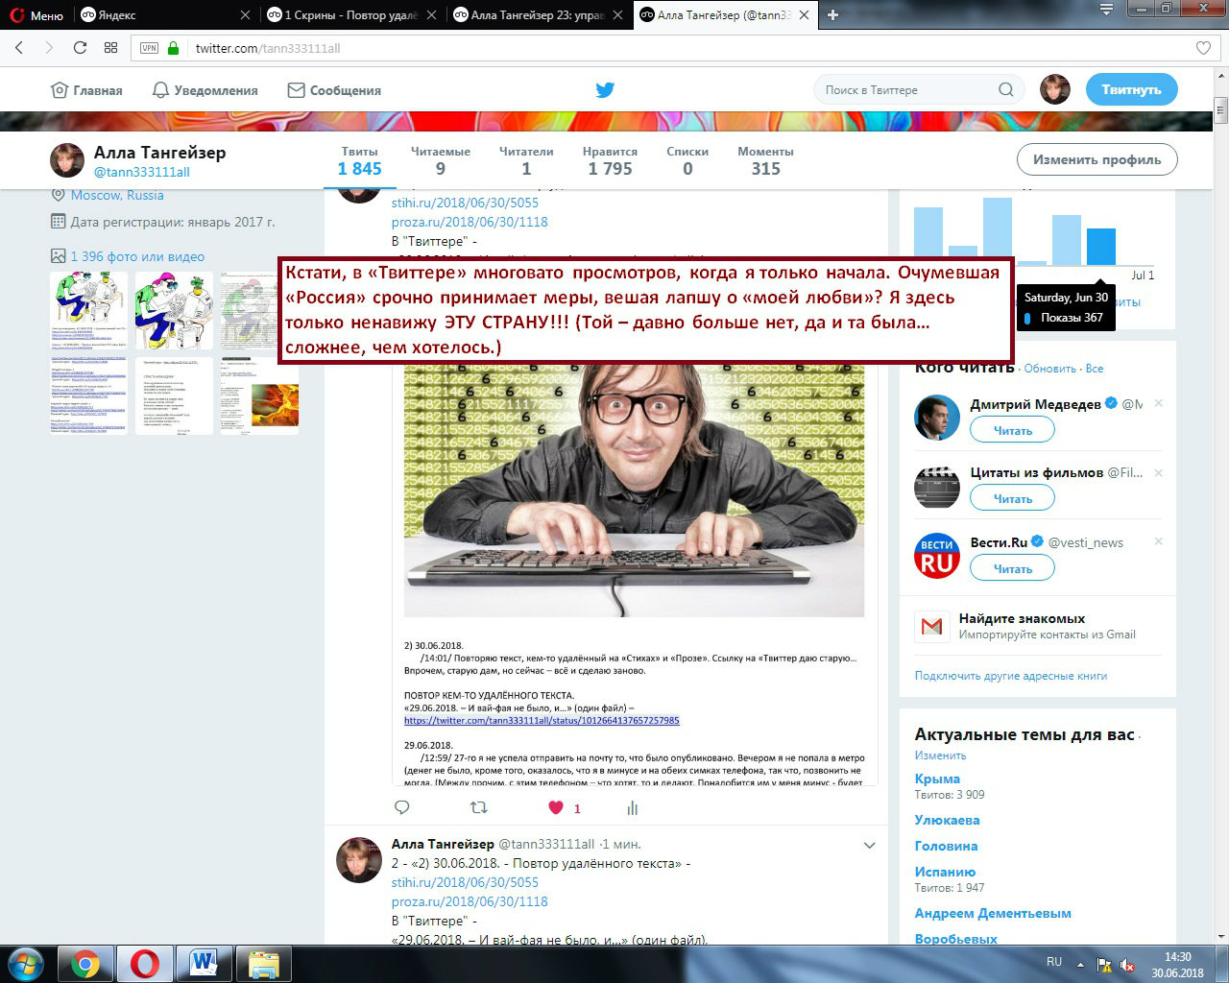Bookmark page with heart icon in address bar
1229x983 pixels.
[1203, 48]
